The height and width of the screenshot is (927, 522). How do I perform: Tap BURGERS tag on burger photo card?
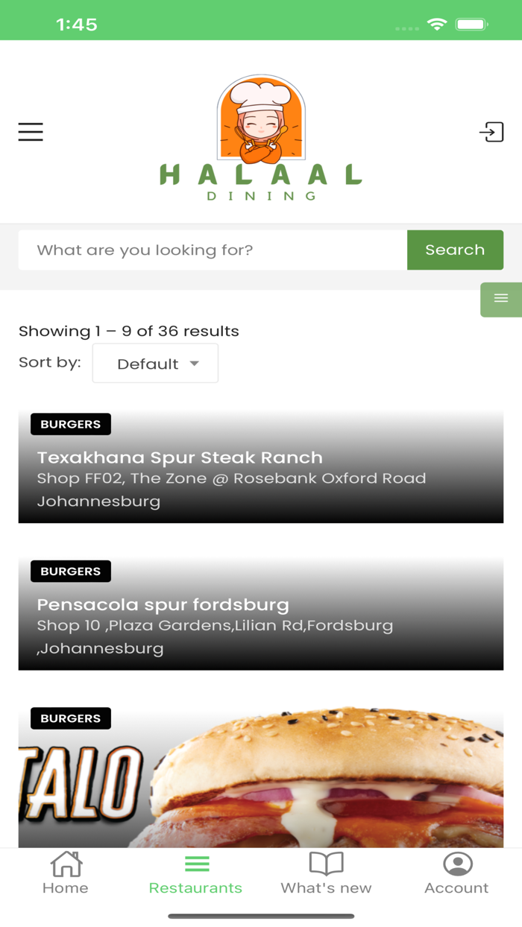[x=71, y=718]
